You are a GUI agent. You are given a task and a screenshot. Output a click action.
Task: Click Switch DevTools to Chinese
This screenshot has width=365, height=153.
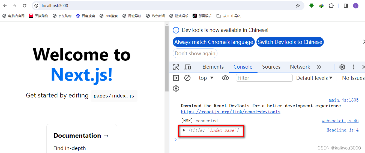(x=290, y=42)
